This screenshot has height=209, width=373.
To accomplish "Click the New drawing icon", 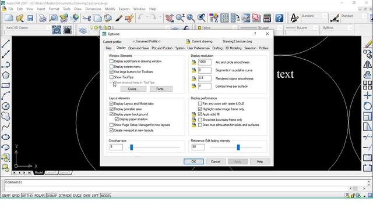I will [x=9, y=18].
